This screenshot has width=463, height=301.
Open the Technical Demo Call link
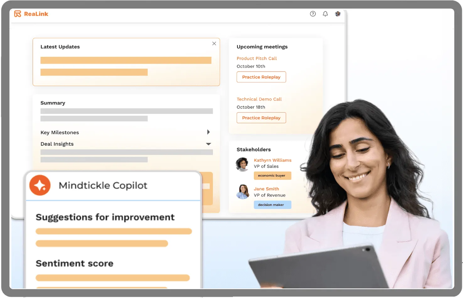coord(259,99)
